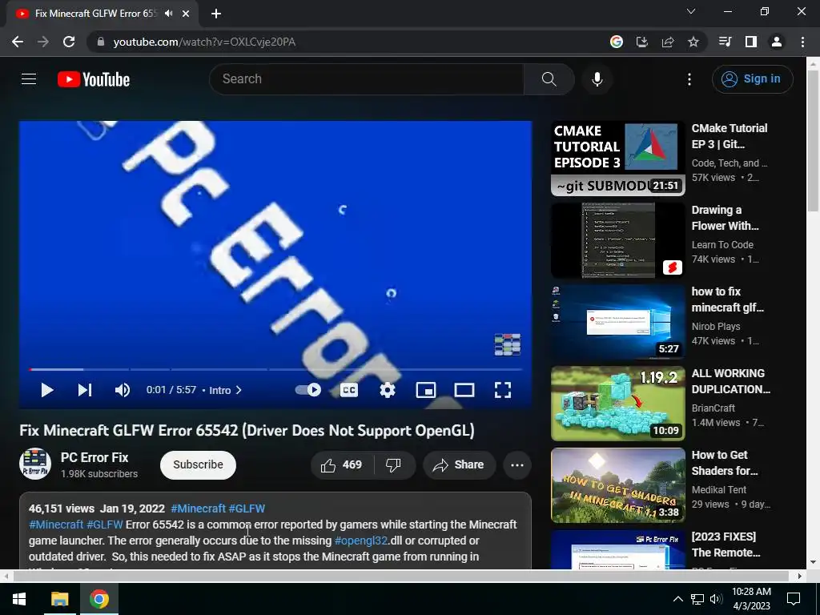Viewport: 820px width, 615px height.
Task: Click #Minecraft hashtag beside upload date
Action: pyautogui.click(x=199, y=508)
